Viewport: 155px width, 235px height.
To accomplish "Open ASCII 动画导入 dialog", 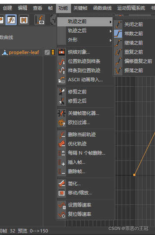I will coord(85,80).
